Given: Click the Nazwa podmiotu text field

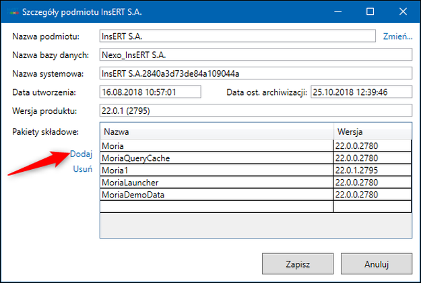Looking at the screenshot, I should pyautogui.click(x=236, y=36).
